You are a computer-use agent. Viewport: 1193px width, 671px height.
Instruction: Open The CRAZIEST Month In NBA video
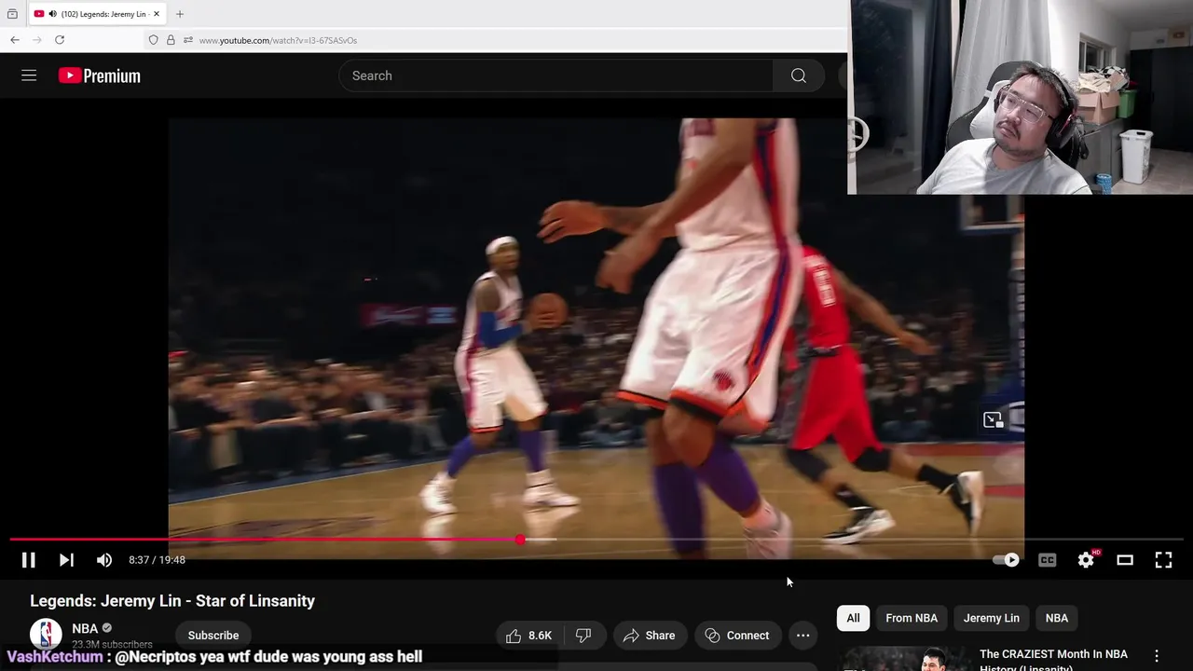(x=1053, y=660)
